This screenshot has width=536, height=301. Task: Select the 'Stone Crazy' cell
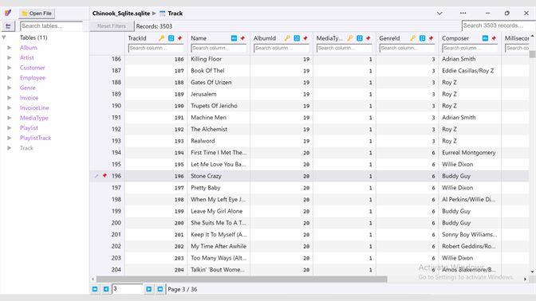click(x=219, y=176)
